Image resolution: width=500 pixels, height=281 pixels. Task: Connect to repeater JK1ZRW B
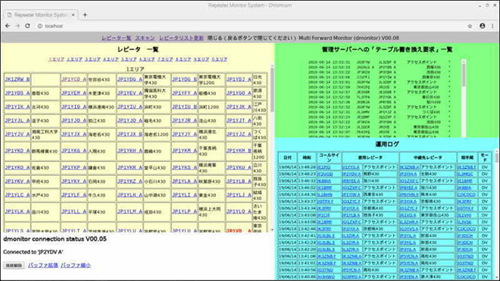pos(17,79)
